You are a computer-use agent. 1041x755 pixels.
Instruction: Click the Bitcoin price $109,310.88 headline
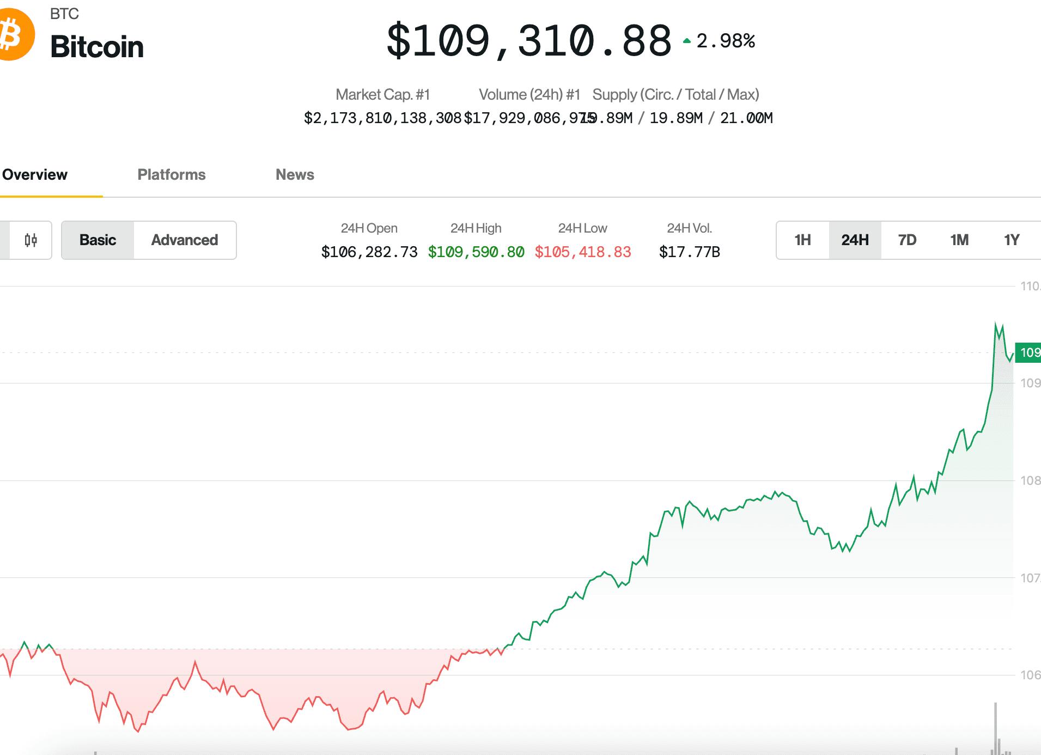[529, 41]
